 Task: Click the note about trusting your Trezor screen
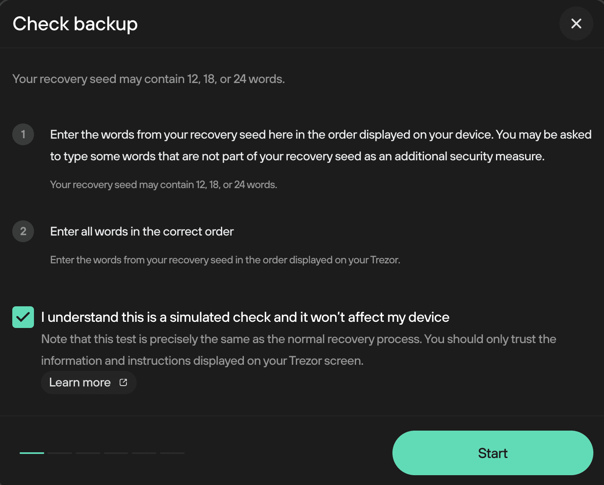[299, 350]
